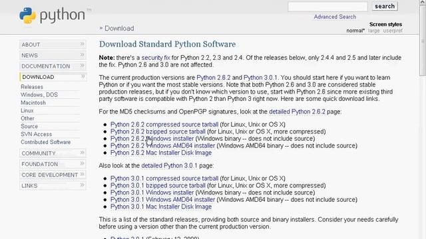Open Source submenu link
The image size is (426, 239).
[x=29, y=126]
